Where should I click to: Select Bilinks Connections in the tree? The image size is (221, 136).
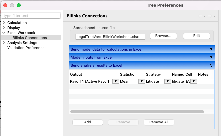coord(30,38)
